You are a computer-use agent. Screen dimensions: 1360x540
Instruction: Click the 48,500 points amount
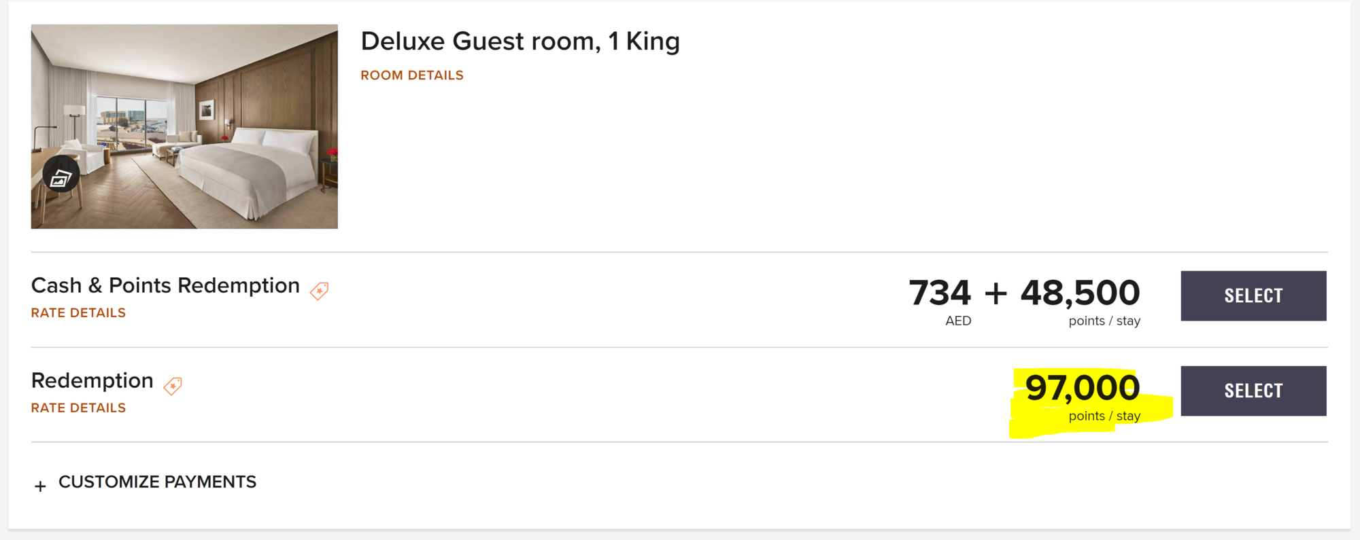(1080, 293)
